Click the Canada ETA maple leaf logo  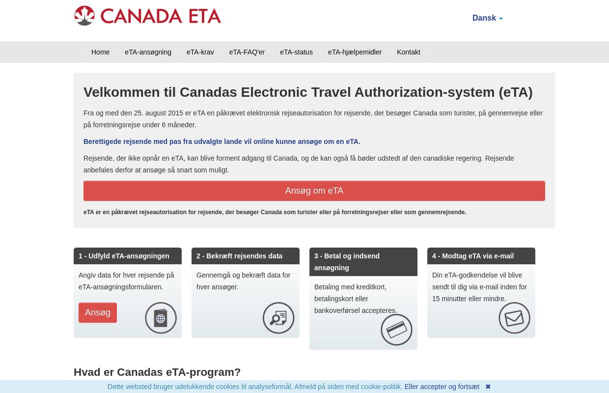(84, 15)
